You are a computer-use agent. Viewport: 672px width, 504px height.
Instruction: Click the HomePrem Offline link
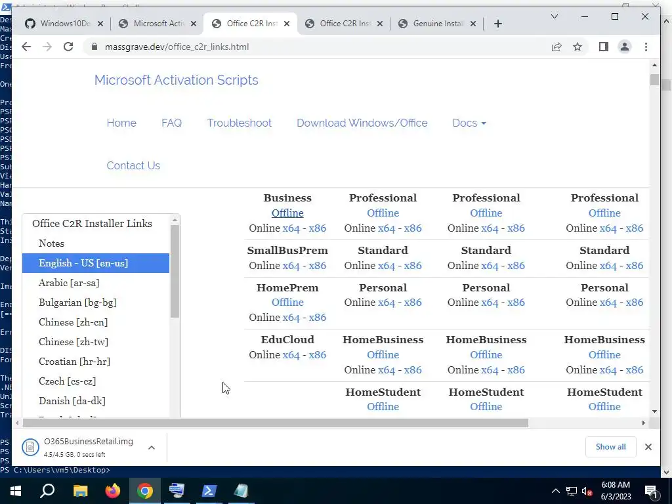pos(287,302)
